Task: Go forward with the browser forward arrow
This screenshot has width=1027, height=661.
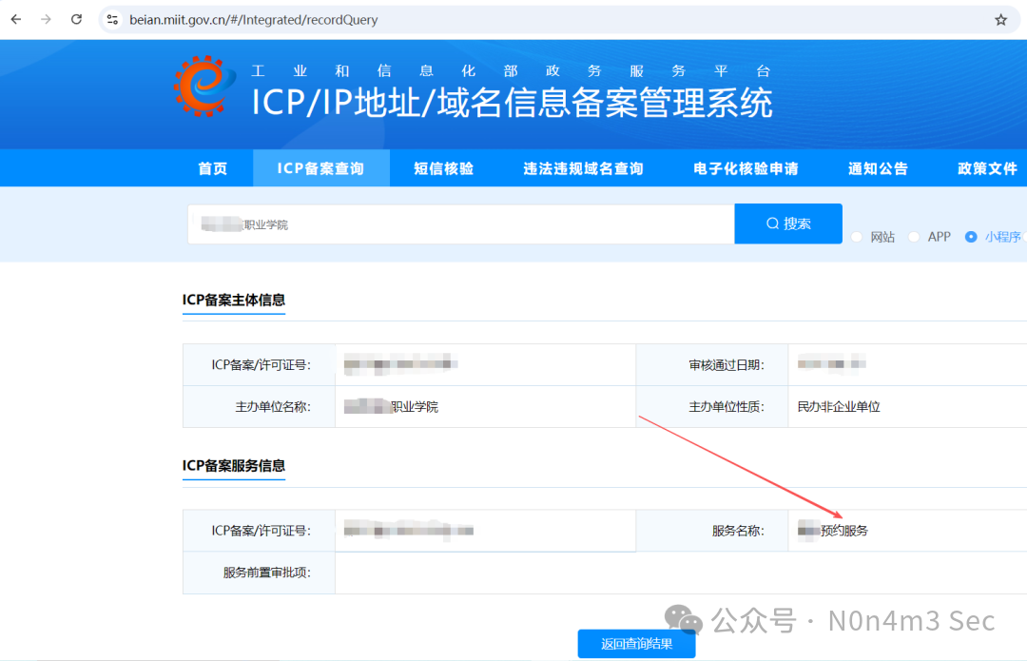Action: tap(46, 20)
